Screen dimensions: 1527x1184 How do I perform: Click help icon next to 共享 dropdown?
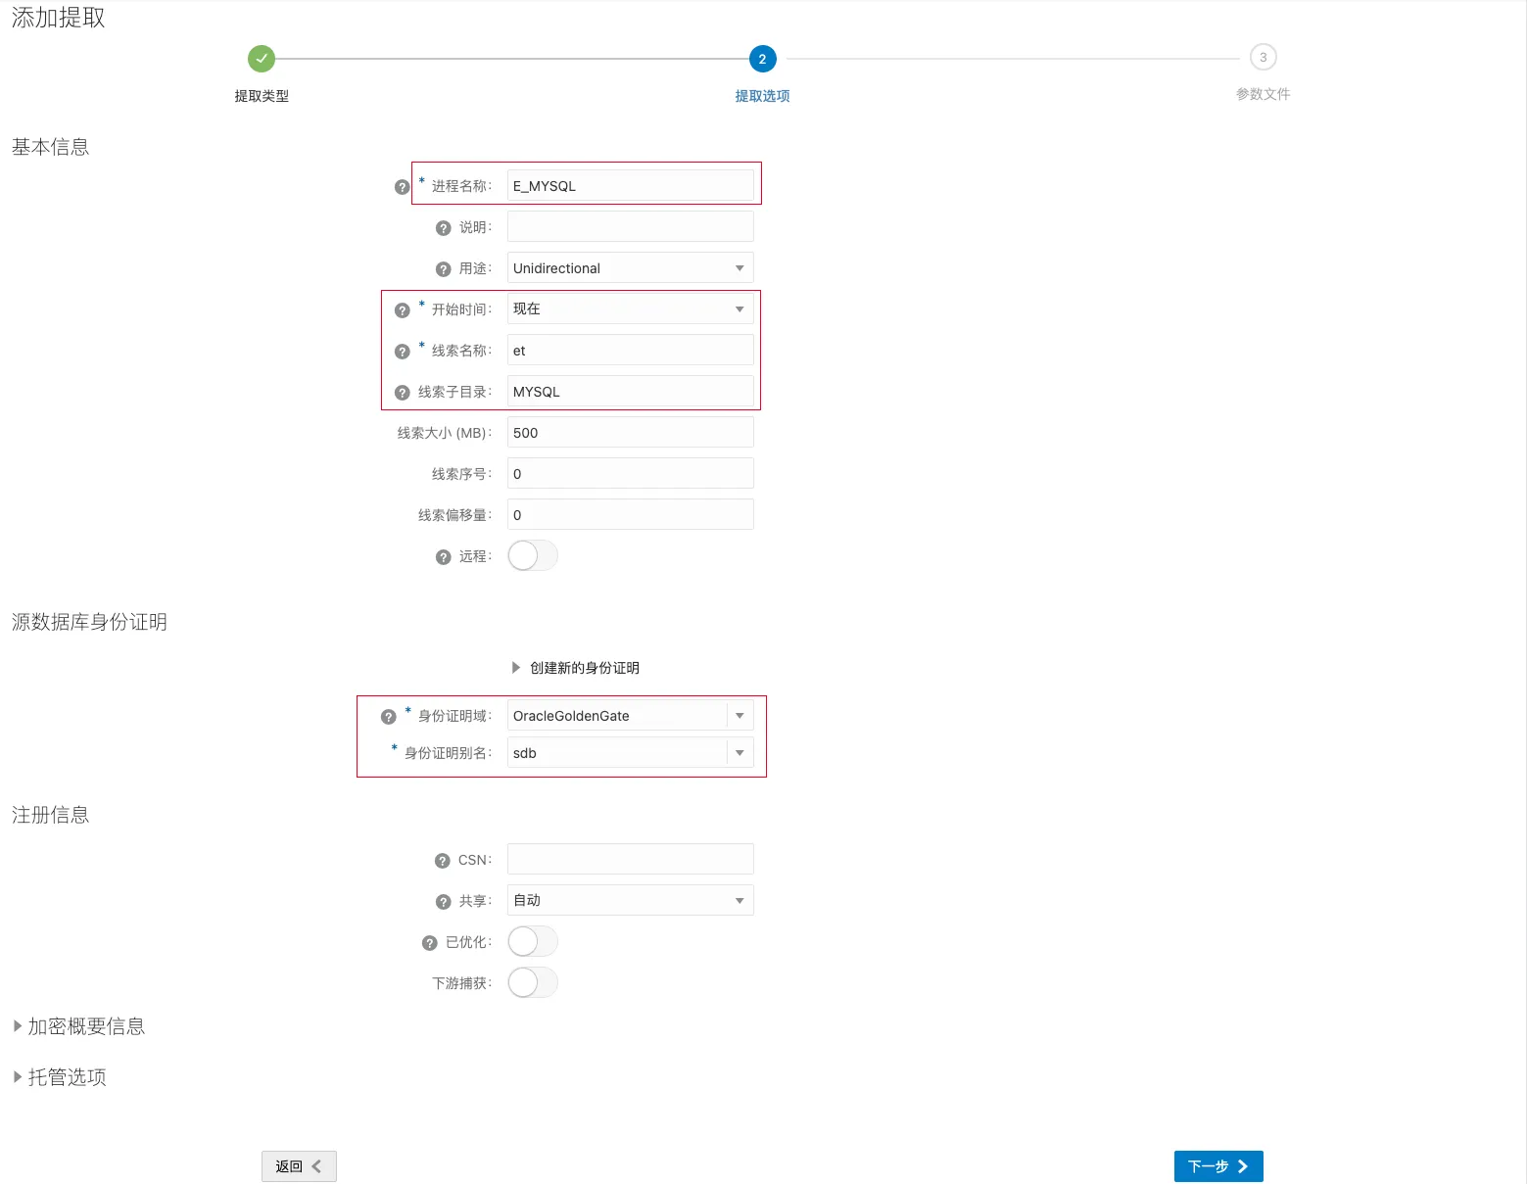pyautogui.click(x=442, y=901)
